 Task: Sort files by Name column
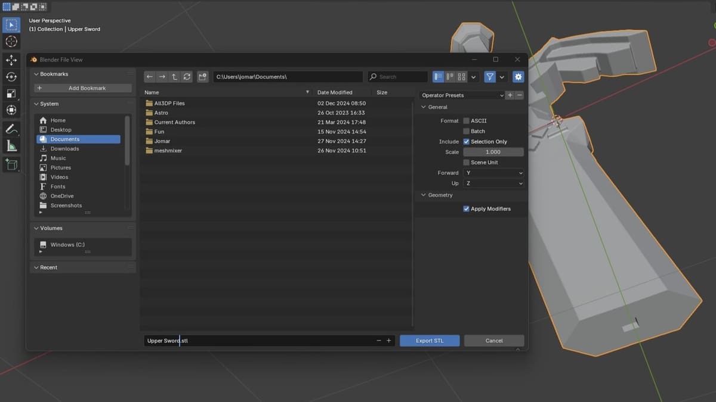click(227, 92)
